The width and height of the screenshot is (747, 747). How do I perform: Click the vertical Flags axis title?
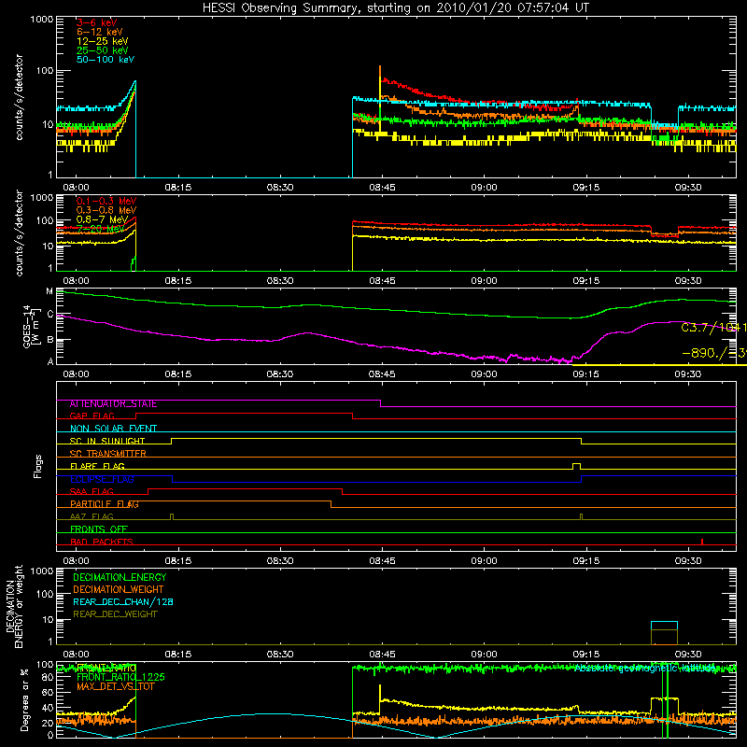click(x=37, y=466)
